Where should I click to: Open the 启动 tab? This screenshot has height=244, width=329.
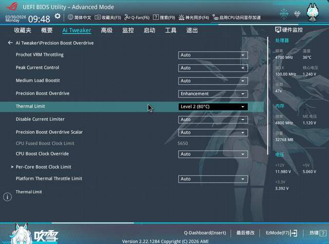click(150, 30)
